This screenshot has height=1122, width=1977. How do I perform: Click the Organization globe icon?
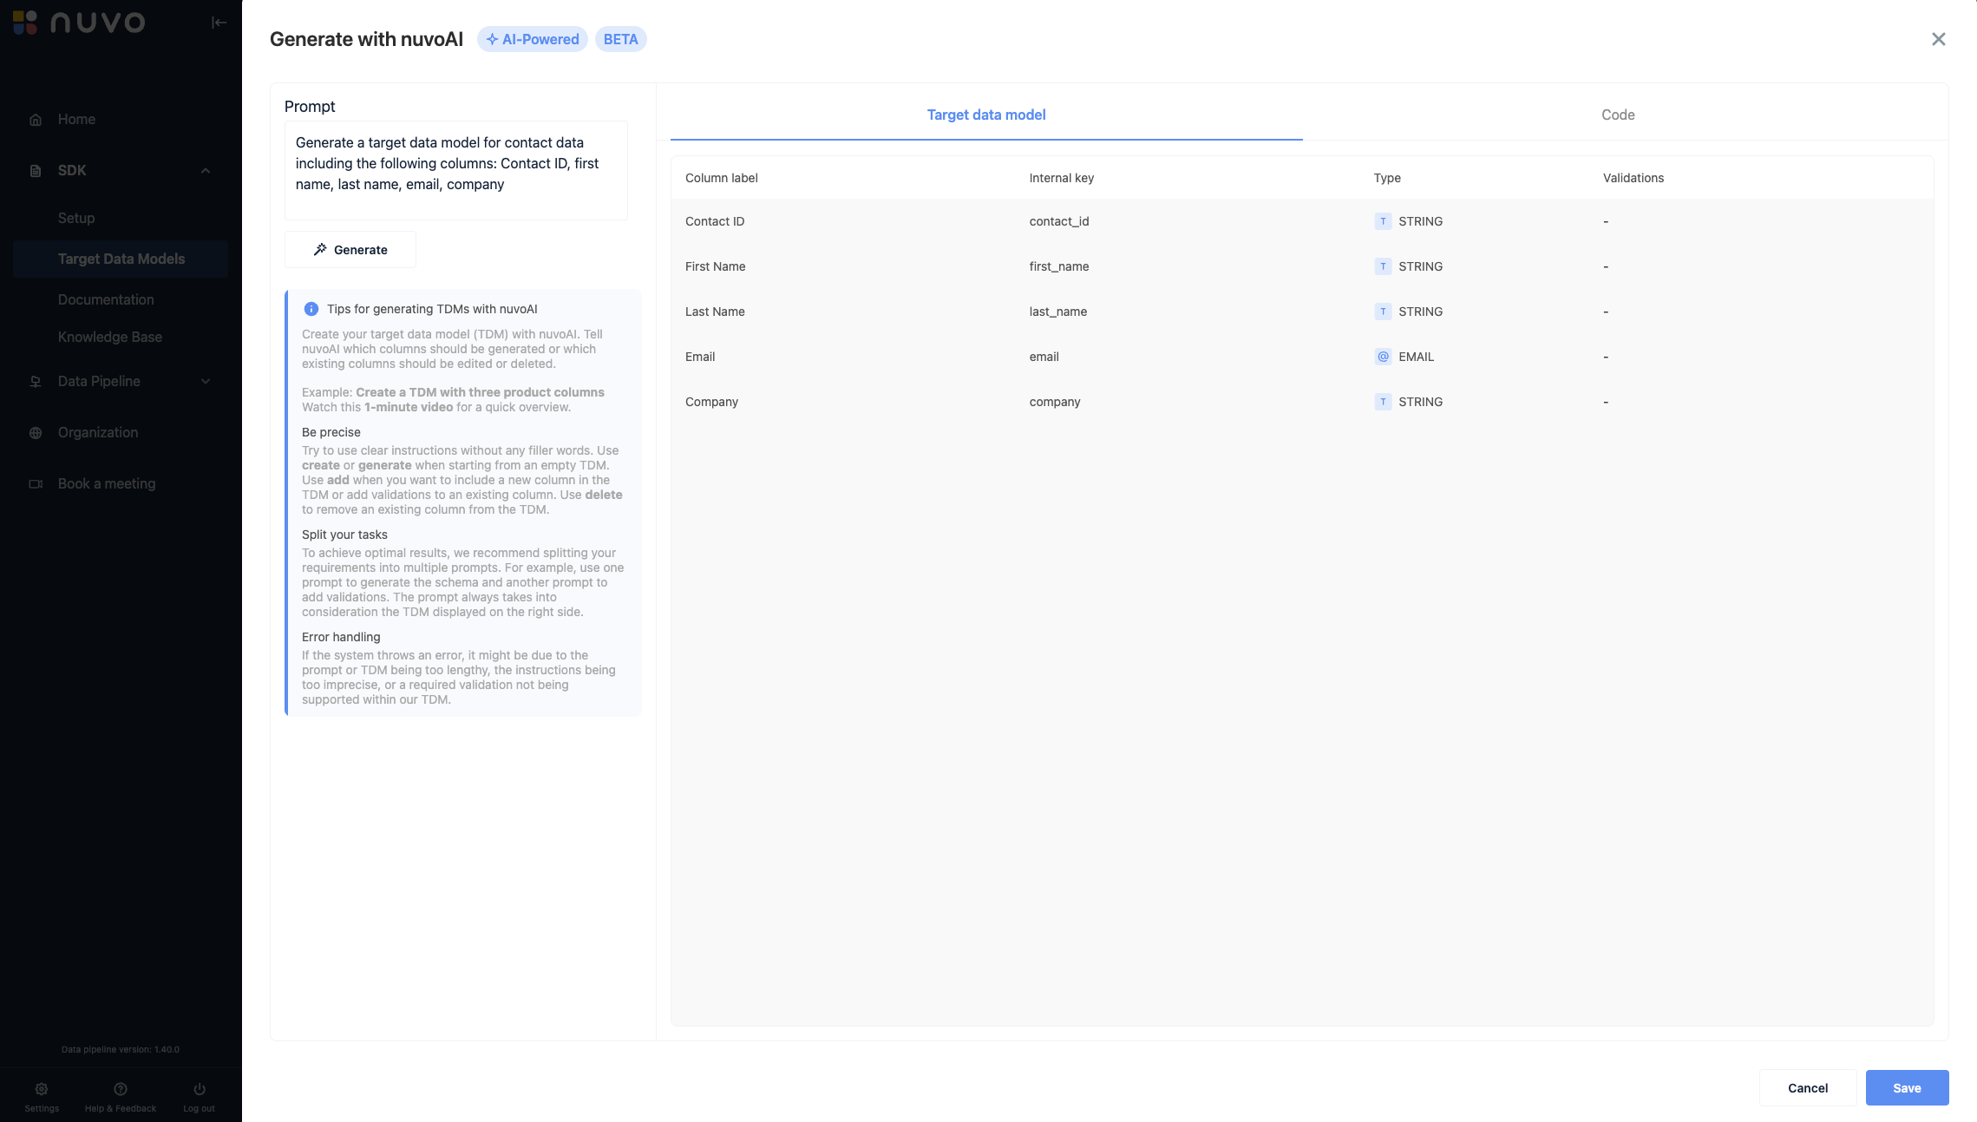pyautogui.click(x=36, y=433)
